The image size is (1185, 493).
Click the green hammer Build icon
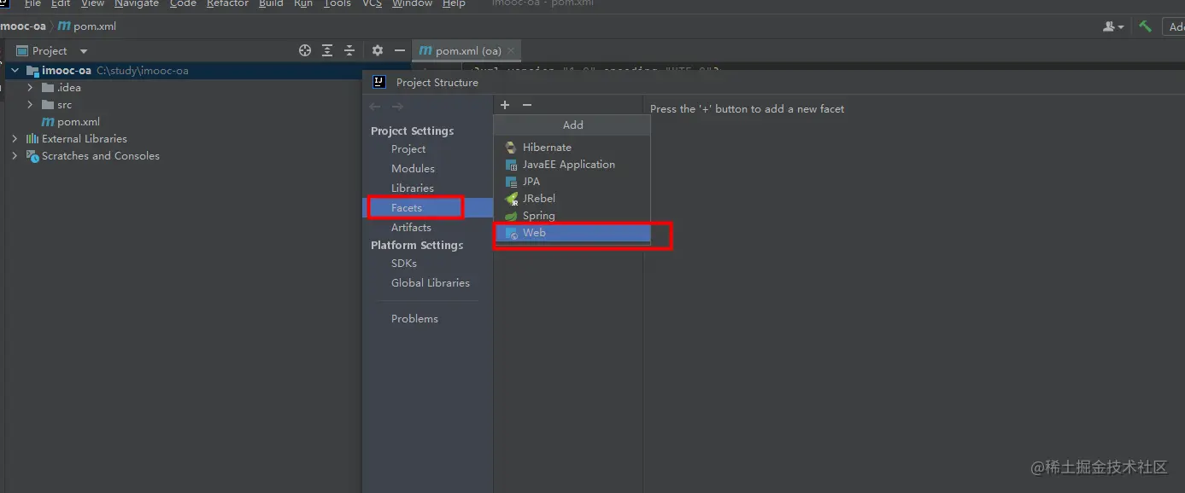coord(1145,26)
